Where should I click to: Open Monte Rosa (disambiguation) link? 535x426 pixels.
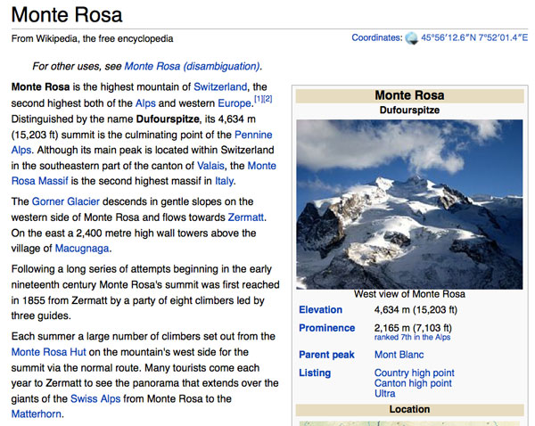click(x=192, y=66)
